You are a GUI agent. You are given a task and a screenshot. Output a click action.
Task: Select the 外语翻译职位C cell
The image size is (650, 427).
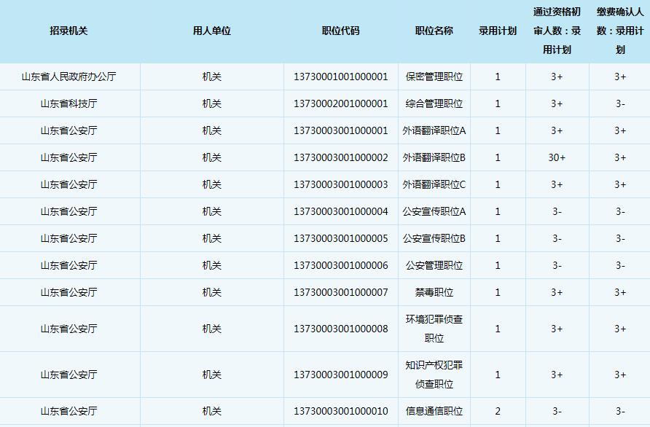434,184
